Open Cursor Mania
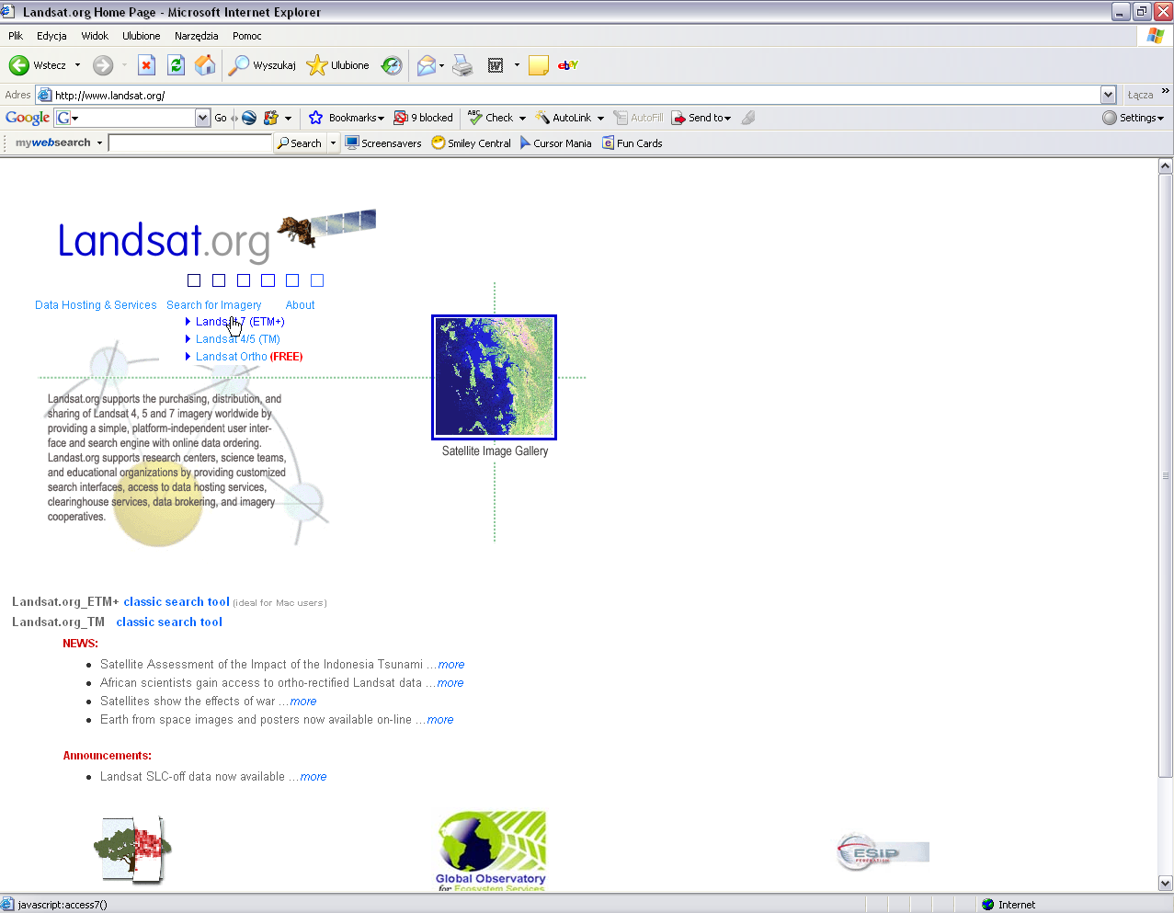Viewport: 1174px width, 913px height. click(x=555, y=143)
